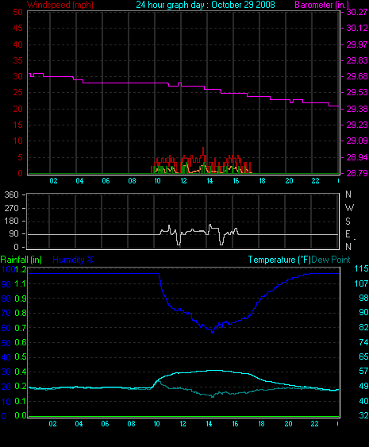Click the S compass label
The width and height of the screenshot is (369, 447).
[348, 222]
